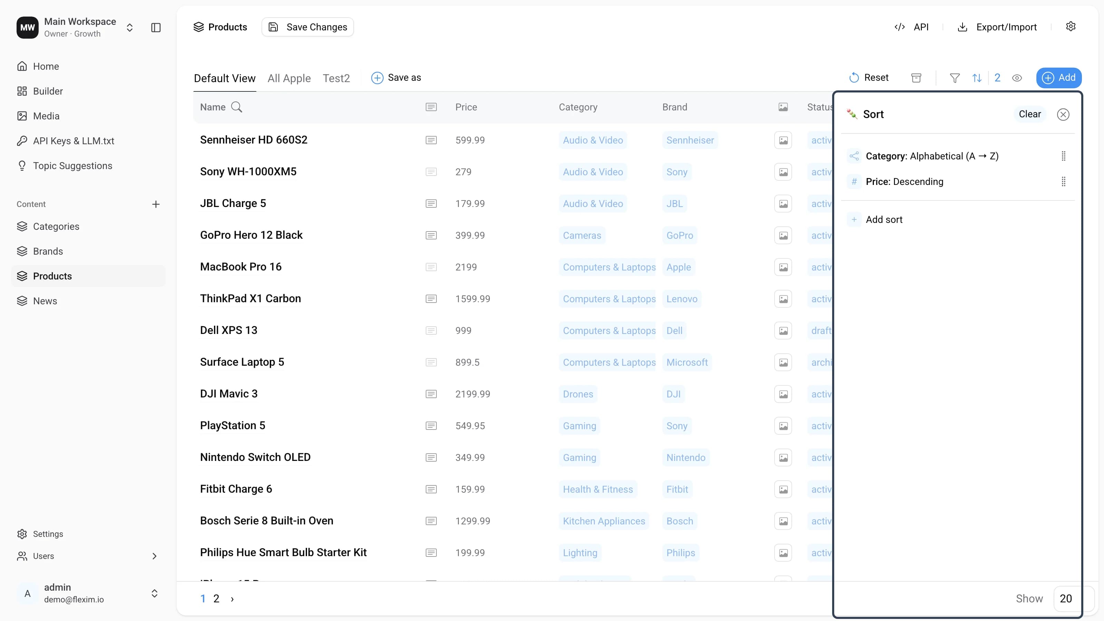The width and height of the screenshot is (1104, 621).
Task: Change Category sort order Alphabetical option
Action: coord(954,156)
